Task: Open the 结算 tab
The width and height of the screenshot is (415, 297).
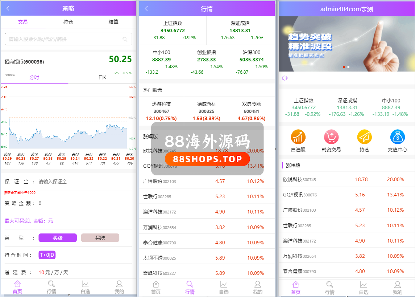Action: click(x=113, y=22)
